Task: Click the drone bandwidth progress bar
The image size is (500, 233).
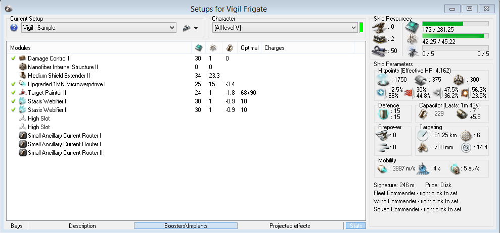Action: pyautogui.click(x=456, y=47)
